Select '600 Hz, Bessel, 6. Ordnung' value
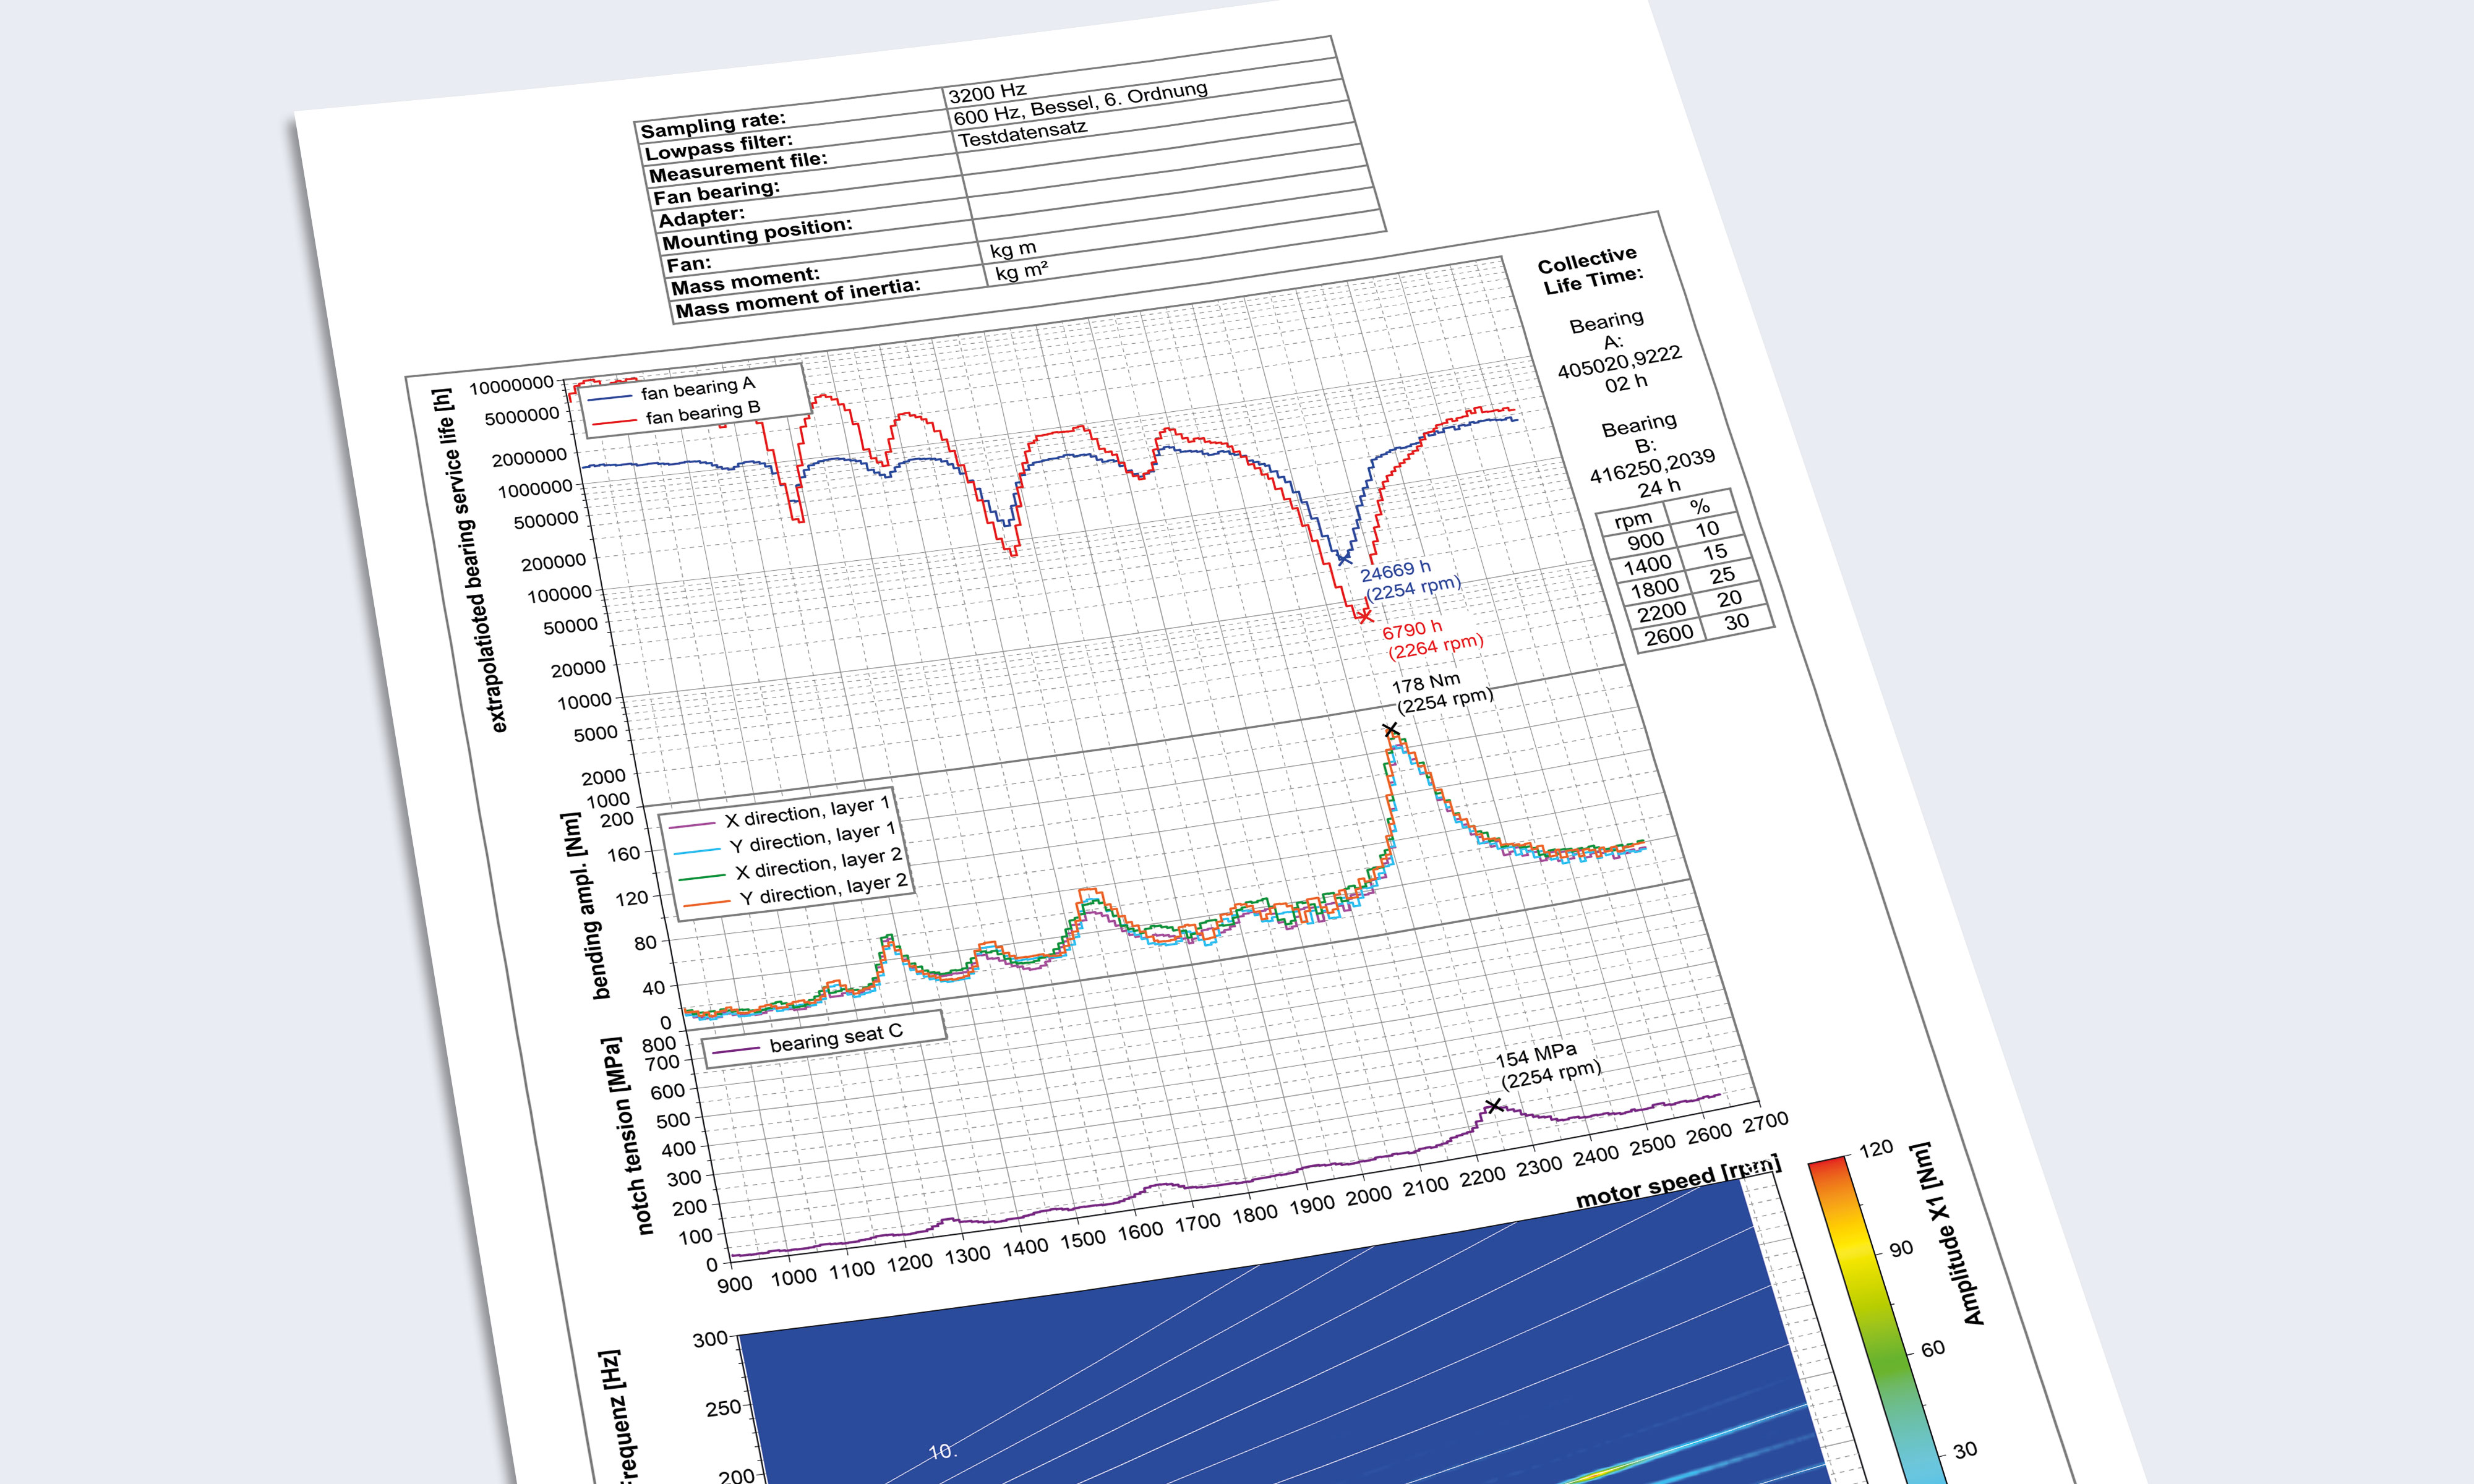Screen dimensions: 2474x1484 pyautogui.click(x=1081, y=103)
